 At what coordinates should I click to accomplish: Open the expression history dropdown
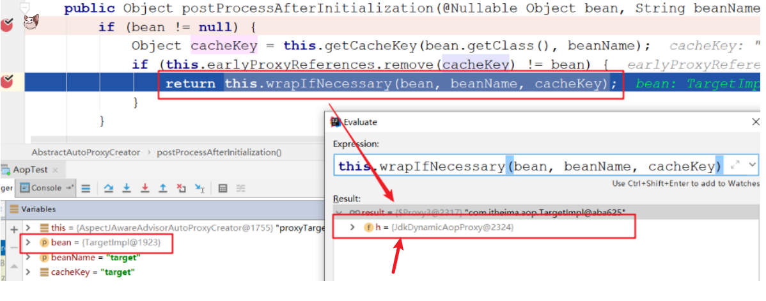[x=752, y=166]
